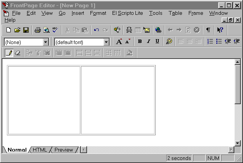Toggle Show/Hide paragraph marks
243x163 pixels.
(208, 30)
